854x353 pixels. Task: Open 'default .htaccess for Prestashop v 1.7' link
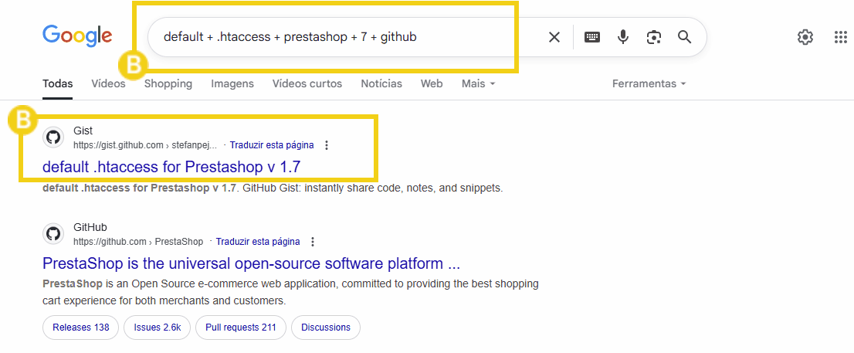click(x=171, y=167)
